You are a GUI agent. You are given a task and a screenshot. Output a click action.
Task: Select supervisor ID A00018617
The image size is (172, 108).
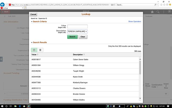[x=36, y=59]
